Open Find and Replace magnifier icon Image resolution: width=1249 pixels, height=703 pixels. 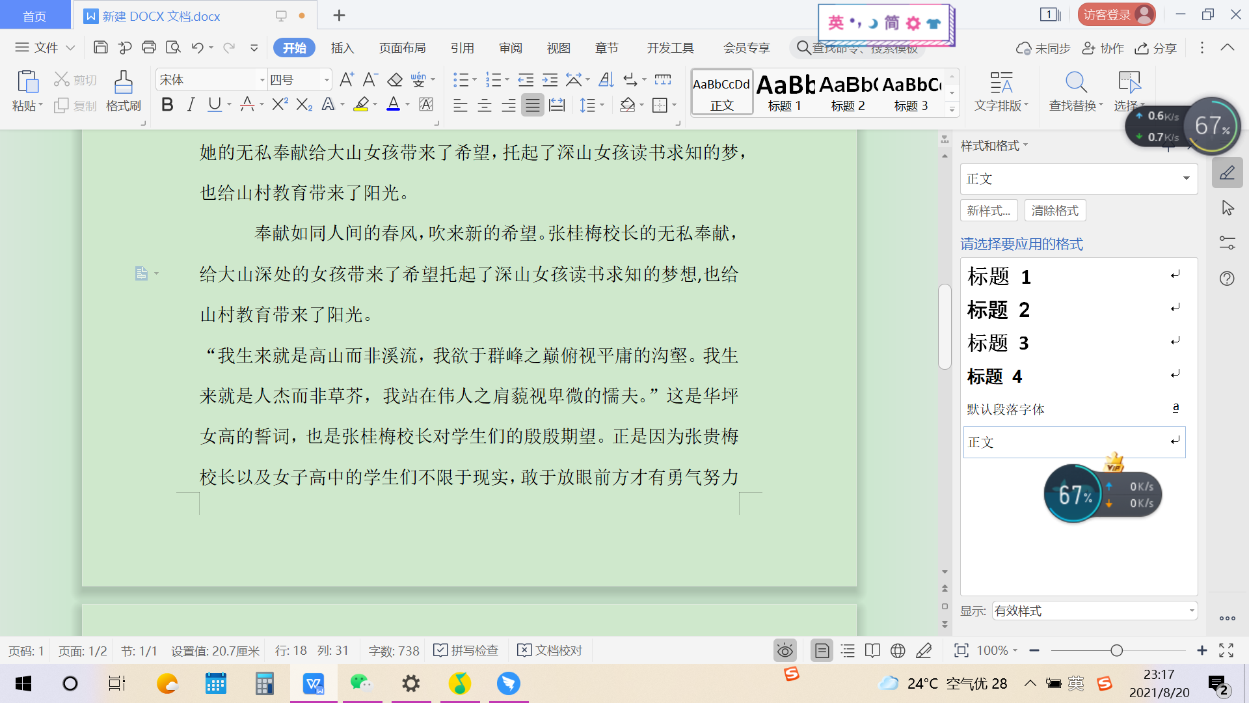coord(1076,83)
